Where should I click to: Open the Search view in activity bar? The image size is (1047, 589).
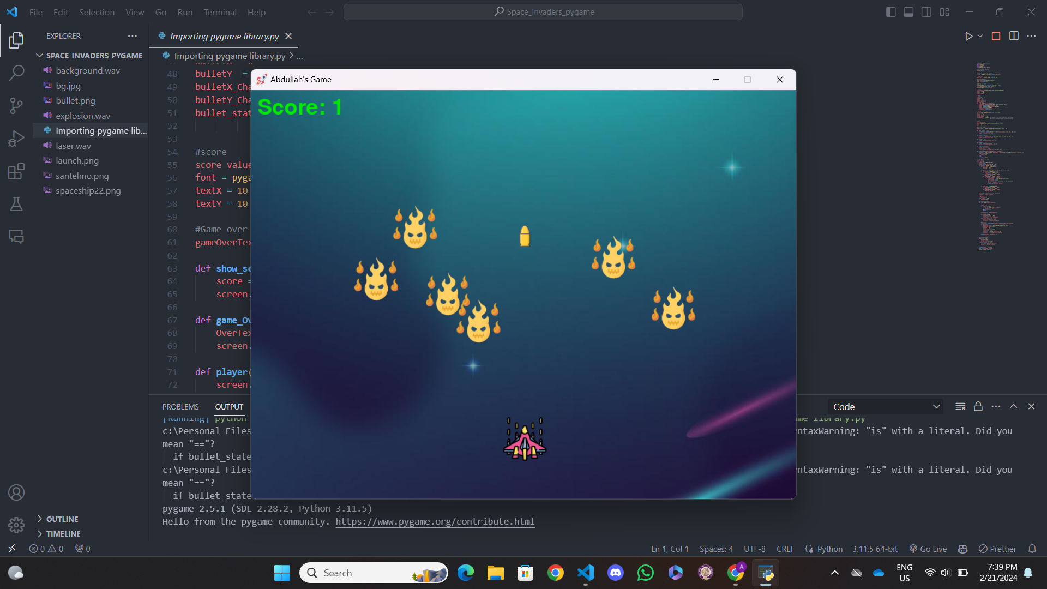click(x=16, y=73)
